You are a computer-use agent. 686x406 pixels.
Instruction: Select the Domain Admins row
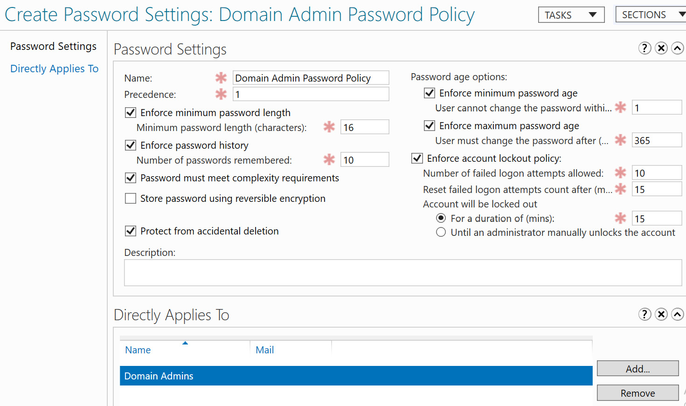356,376
